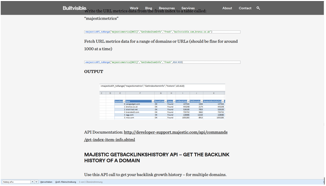Go to the About page
Screen dimensions: 326x186
(x=227, y=8)
